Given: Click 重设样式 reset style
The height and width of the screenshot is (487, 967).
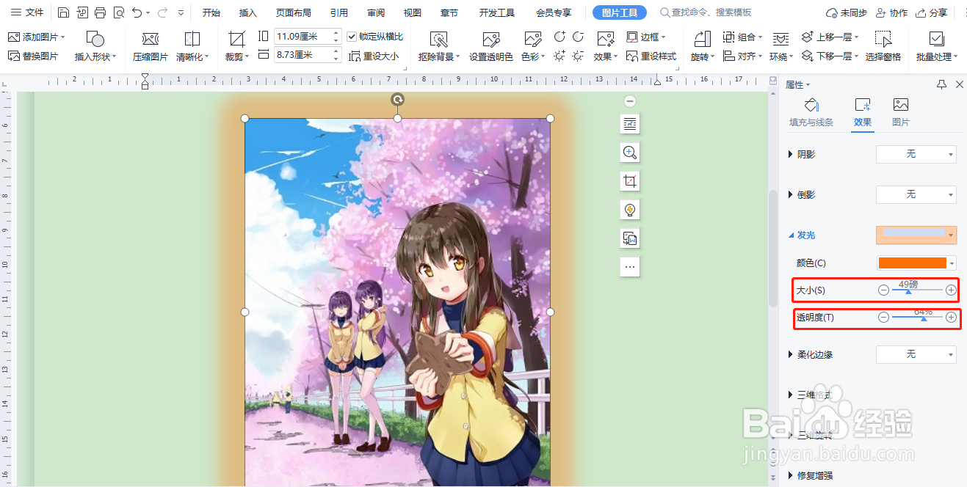Looking at the screenshot, I should (x=651, y=56).
